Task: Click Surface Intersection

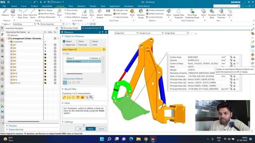Action: 155,10
